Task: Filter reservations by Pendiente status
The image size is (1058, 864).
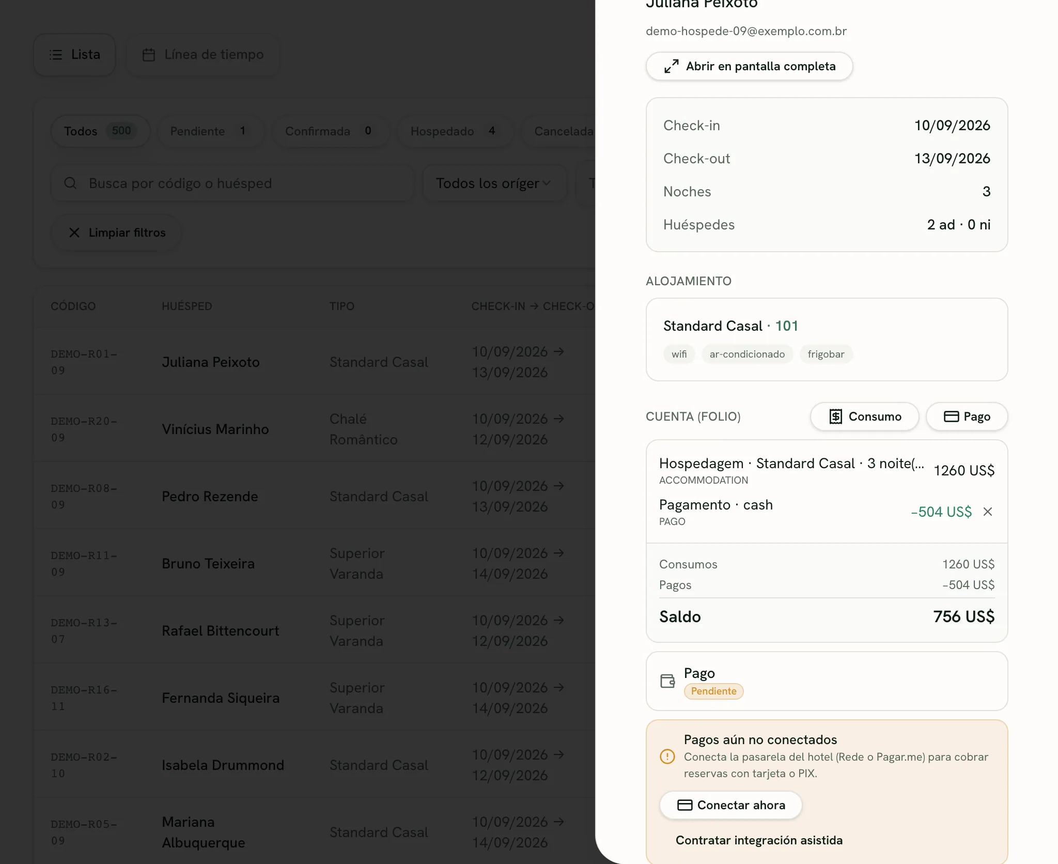Action: click(210, 131)
